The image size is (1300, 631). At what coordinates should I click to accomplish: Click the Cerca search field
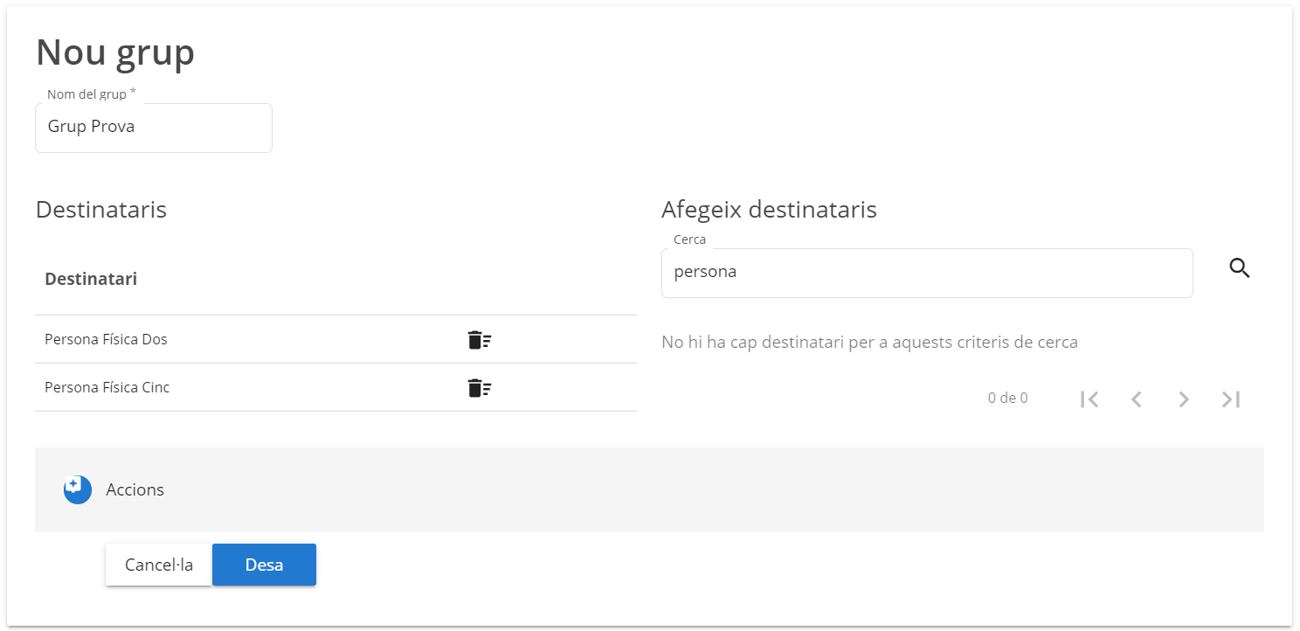click(x=926, y=273)
